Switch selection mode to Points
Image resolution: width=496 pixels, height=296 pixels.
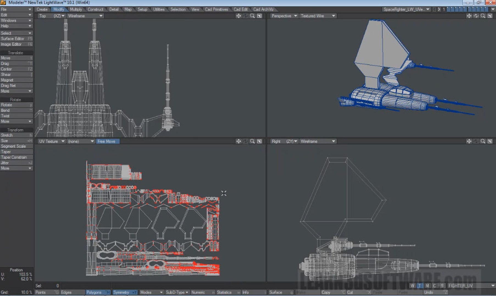47,292
